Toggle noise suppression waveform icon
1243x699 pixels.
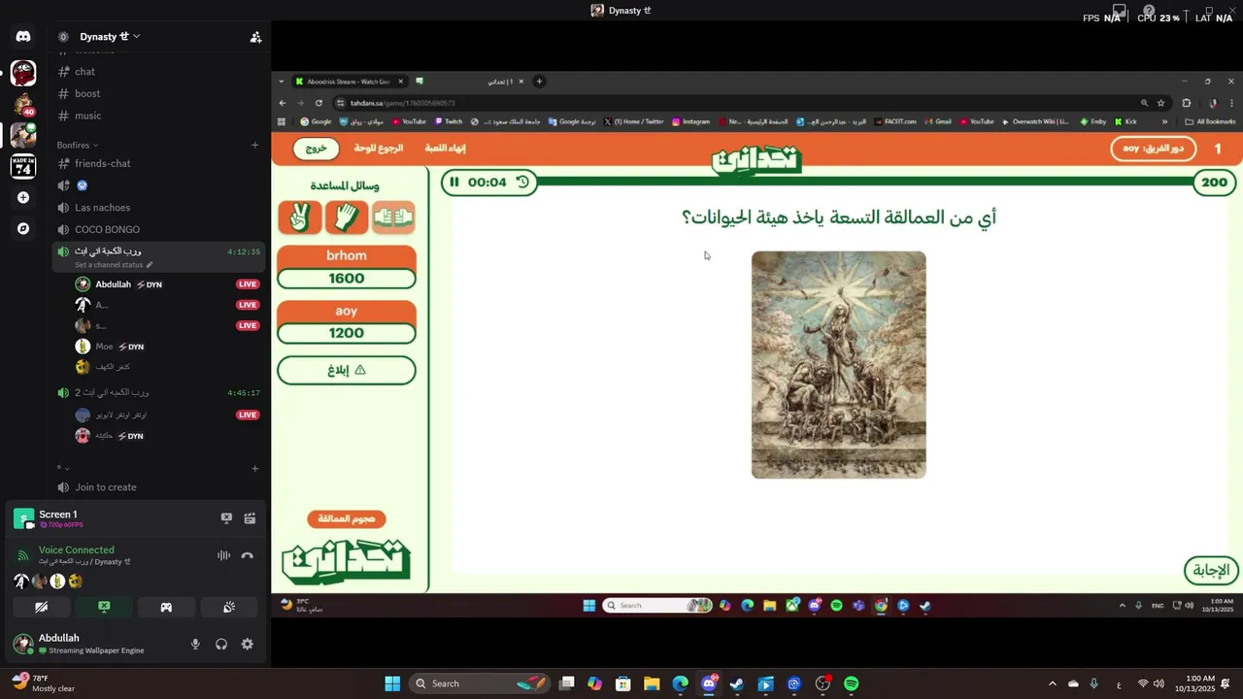(223, 555)
